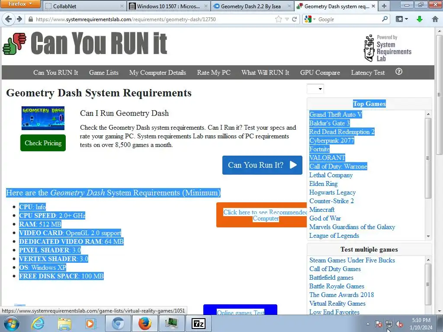Click the network tray icon

tap(389, 324)
